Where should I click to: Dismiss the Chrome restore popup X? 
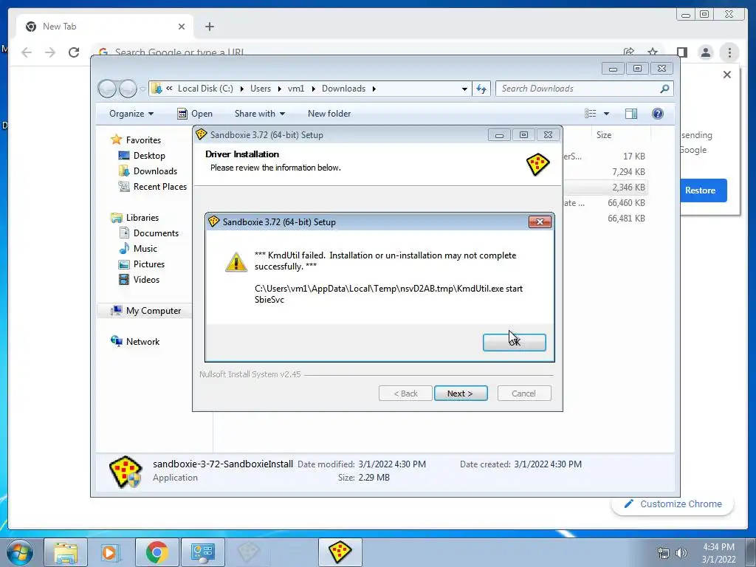click(727, 75)
